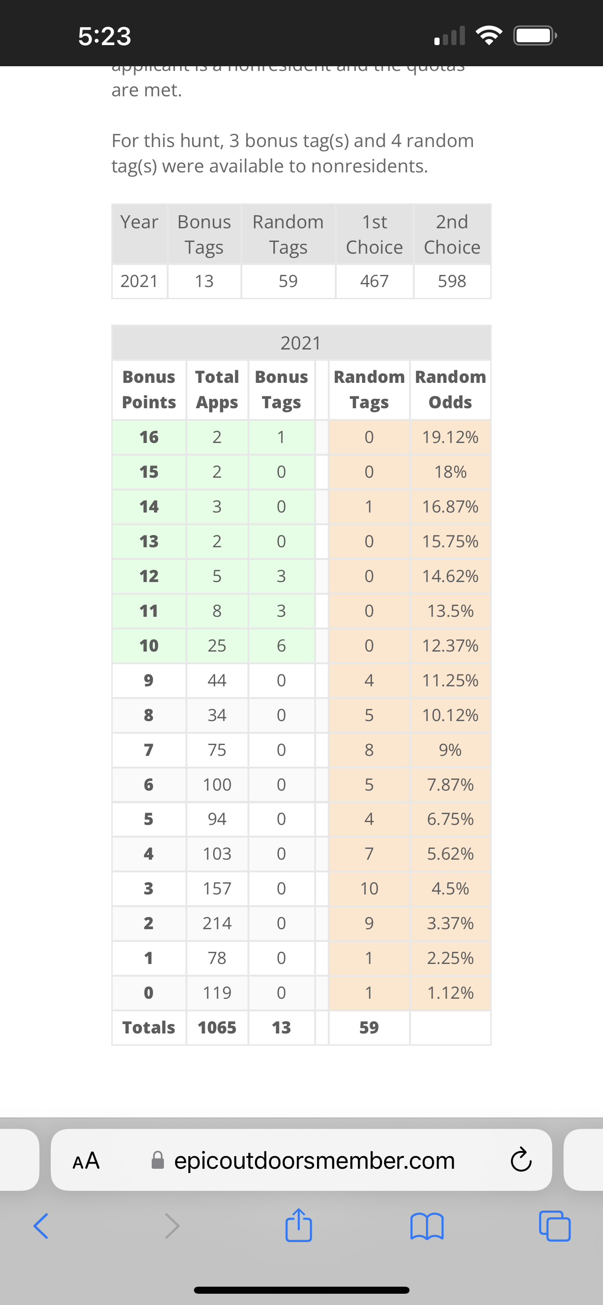603x1305 pixels.
Task: Tap the 5:23 status bar clock
Action: pos(105,36)
